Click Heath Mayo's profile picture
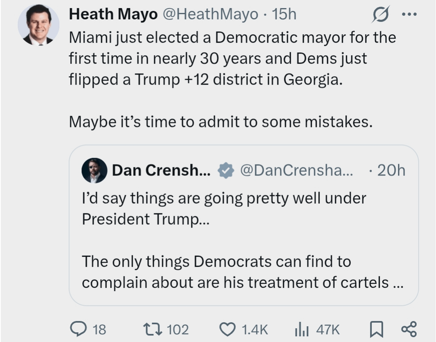Viewport: 436px width, 342px height. click(x=38, y=26)
